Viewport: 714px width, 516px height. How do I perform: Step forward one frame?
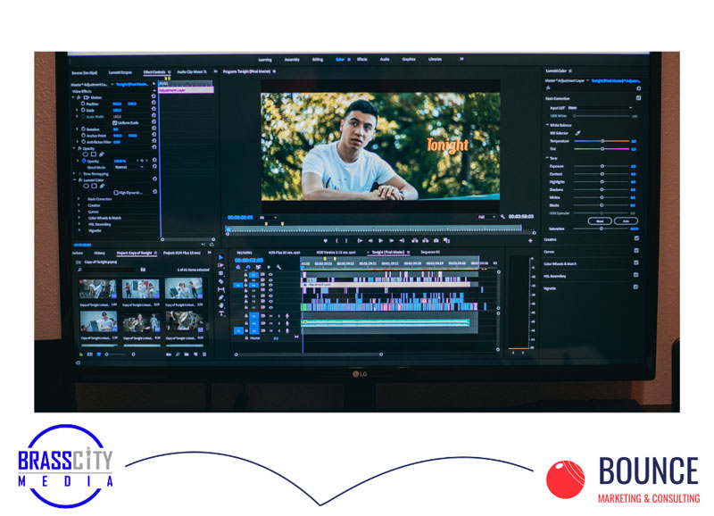click(391, 240)
